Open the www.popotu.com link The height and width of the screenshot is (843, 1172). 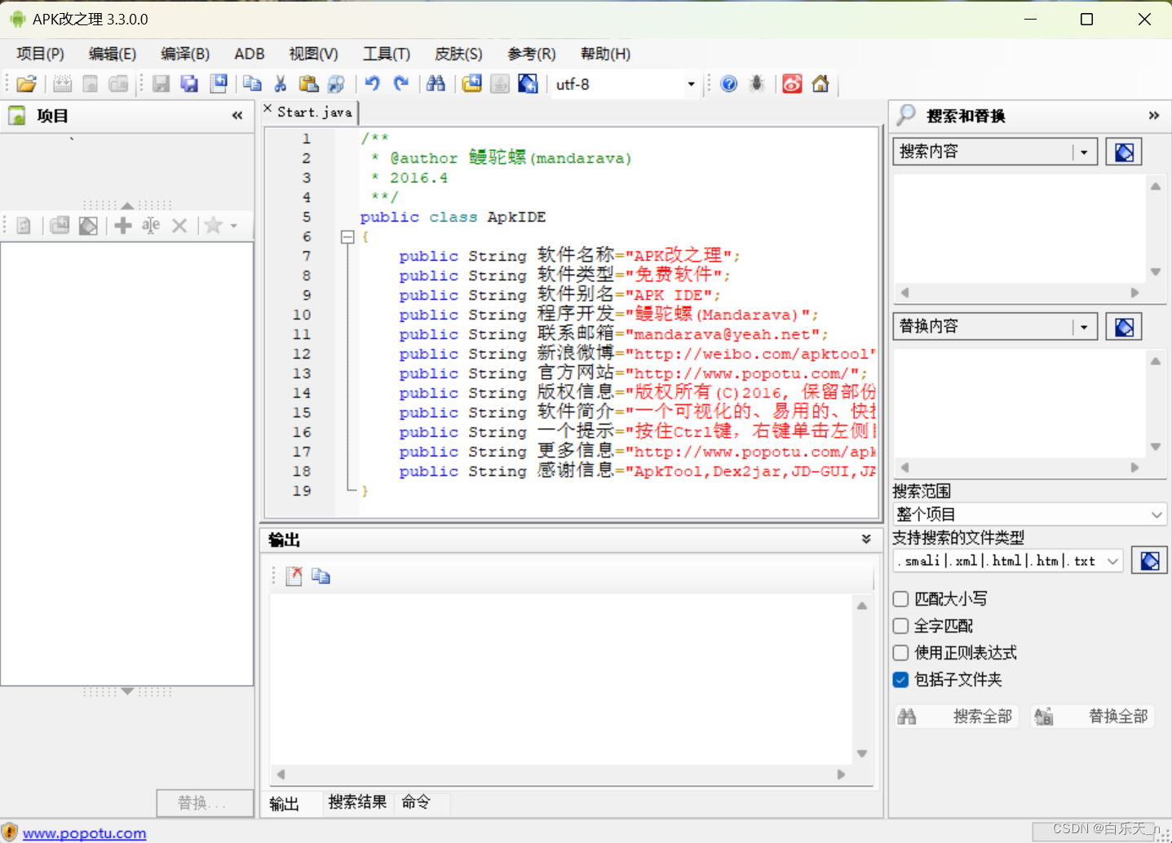tap(85, 833)
